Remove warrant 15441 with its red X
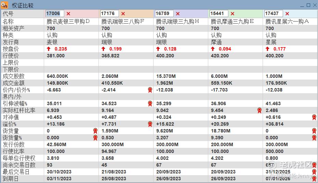The width and height of the screenshot is (318, 183). click(233, 14)
